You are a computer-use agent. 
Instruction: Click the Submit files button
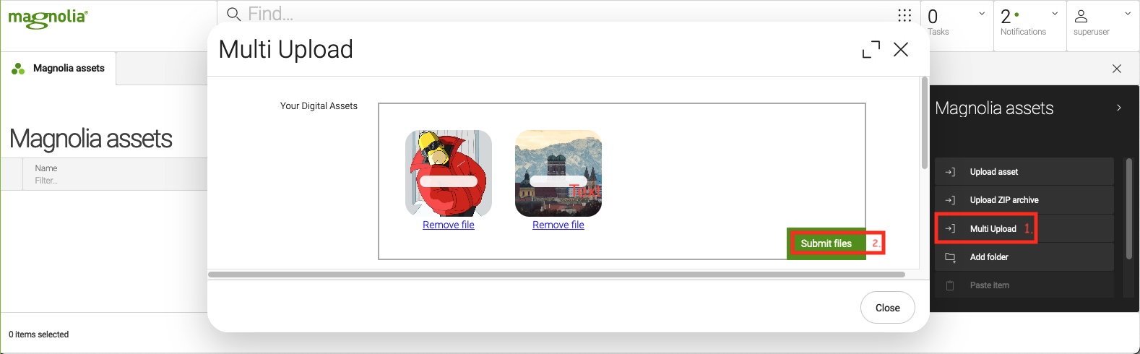coord(826,243)
